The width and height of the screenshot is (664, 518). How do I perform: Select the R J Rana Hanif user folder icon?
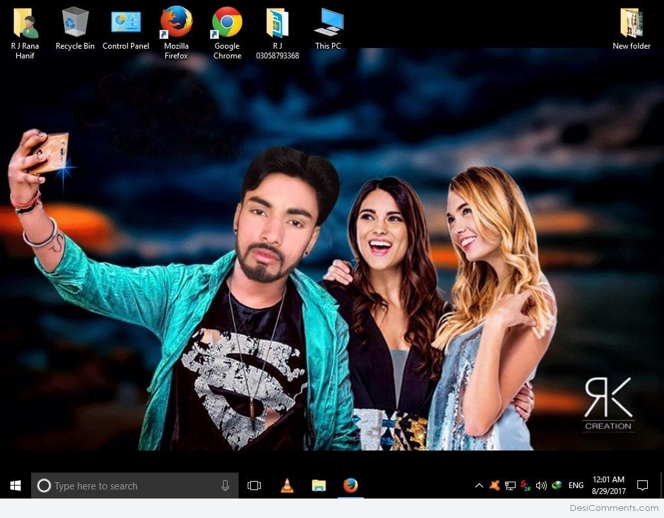point(25,33)
